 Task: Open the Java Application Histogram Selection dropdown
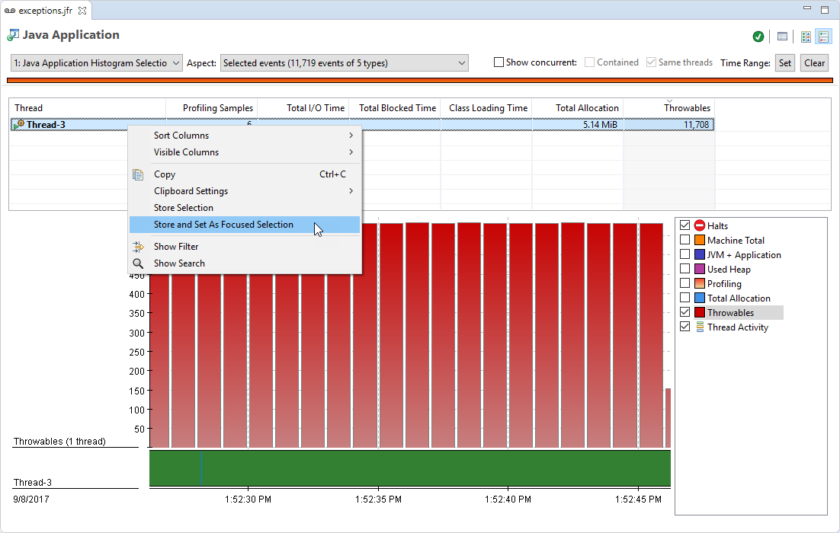click(x=97, y=63)
